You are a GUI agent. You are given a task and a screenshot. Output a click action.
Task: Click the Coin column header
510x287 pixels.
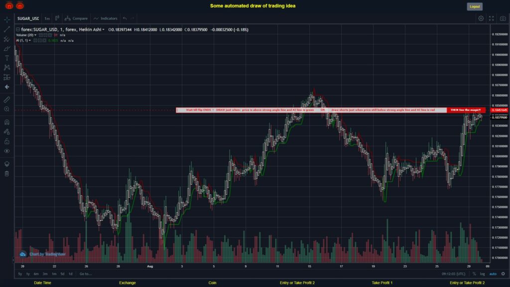click(x=212, y=283)
